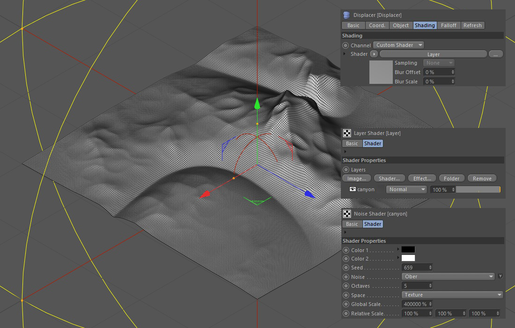Click the black Color 1 swatch
The image size is (515, 328).
[x=408, y=250]
